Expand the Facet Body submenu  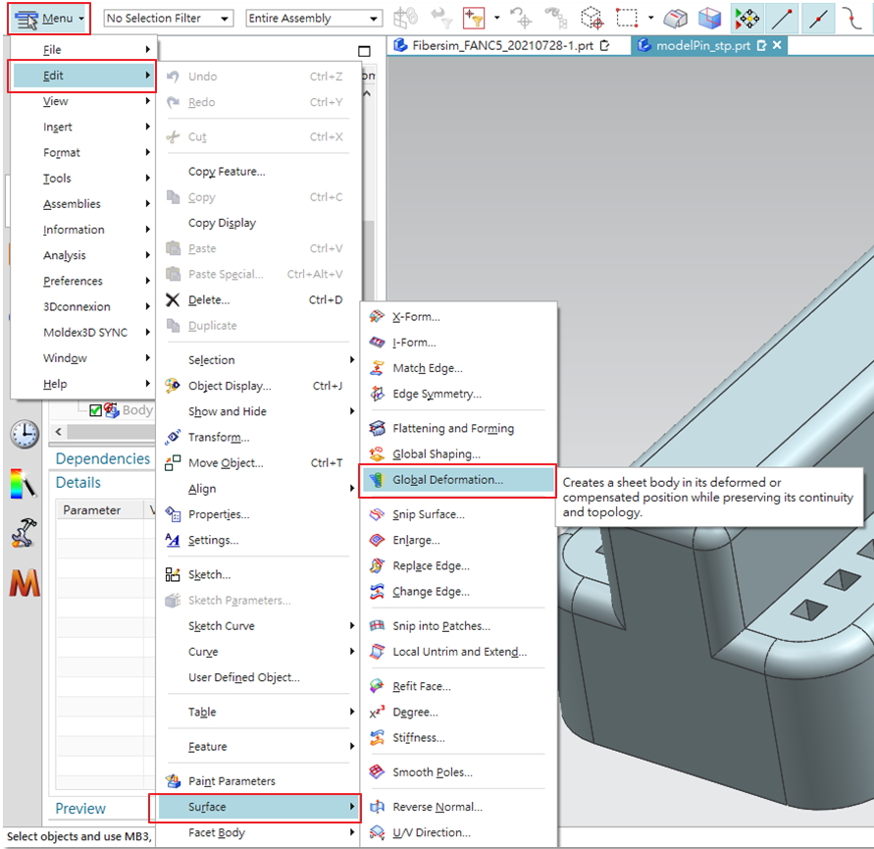point(259,832)
